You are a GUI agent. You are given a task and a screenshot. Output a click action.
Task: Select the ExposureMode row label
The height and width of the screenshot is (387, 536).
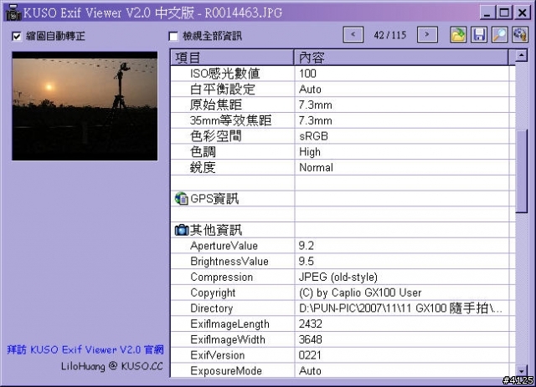tap(226, 371)
